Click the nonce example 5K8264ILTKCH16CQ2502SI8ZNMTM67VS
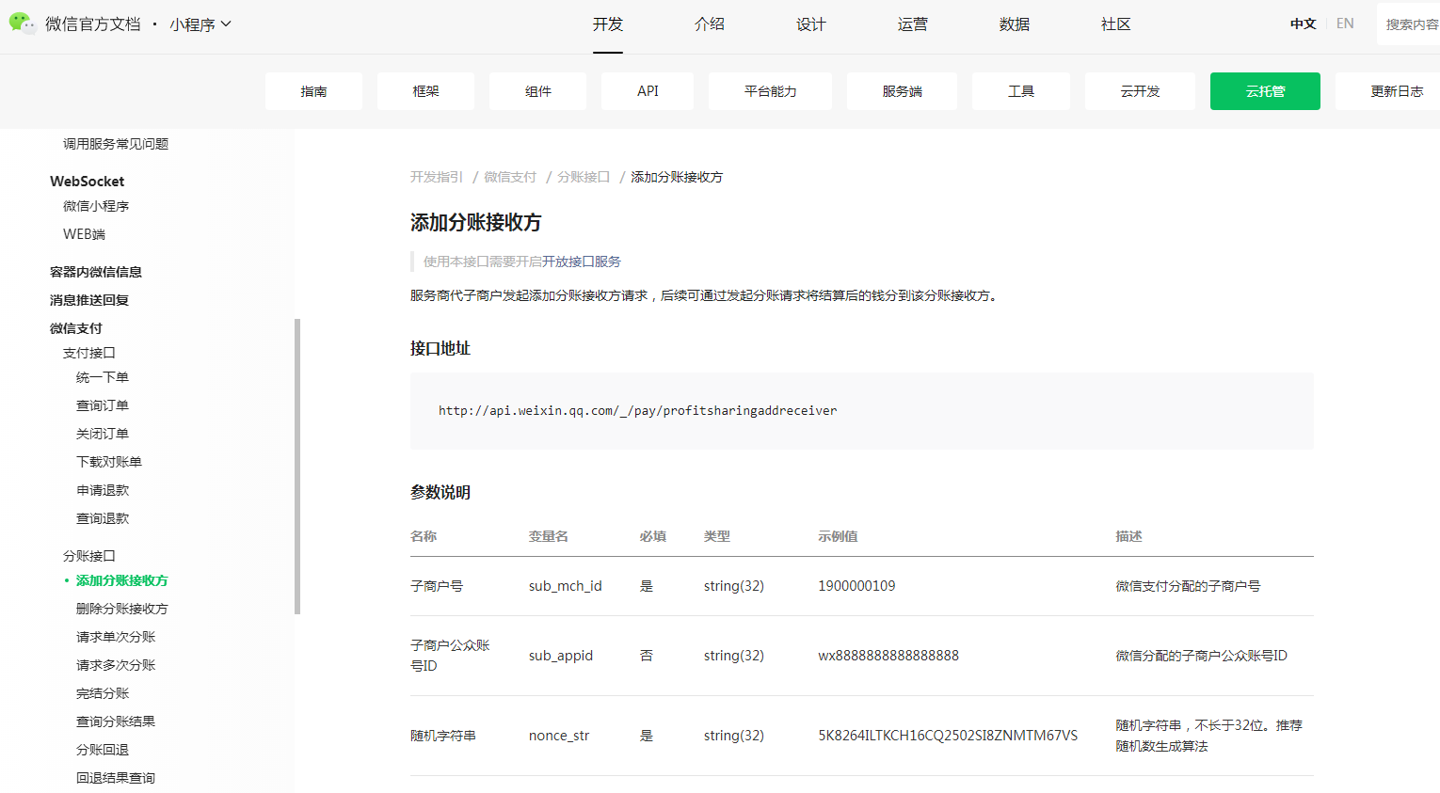Viewport: 1440px width, 793px height. pyautogui.click(x=948, y=736)
